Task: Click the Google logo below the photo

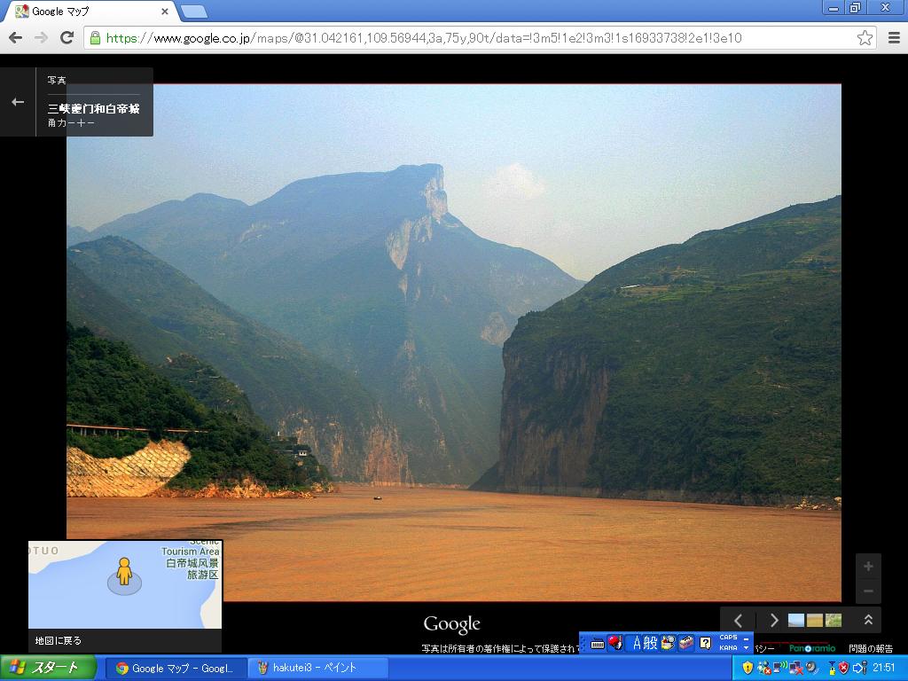Action: (451, 624)
